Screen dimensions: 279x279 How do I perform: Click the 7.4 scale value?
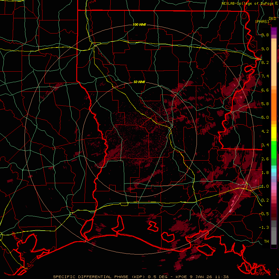tap(265, 76)
